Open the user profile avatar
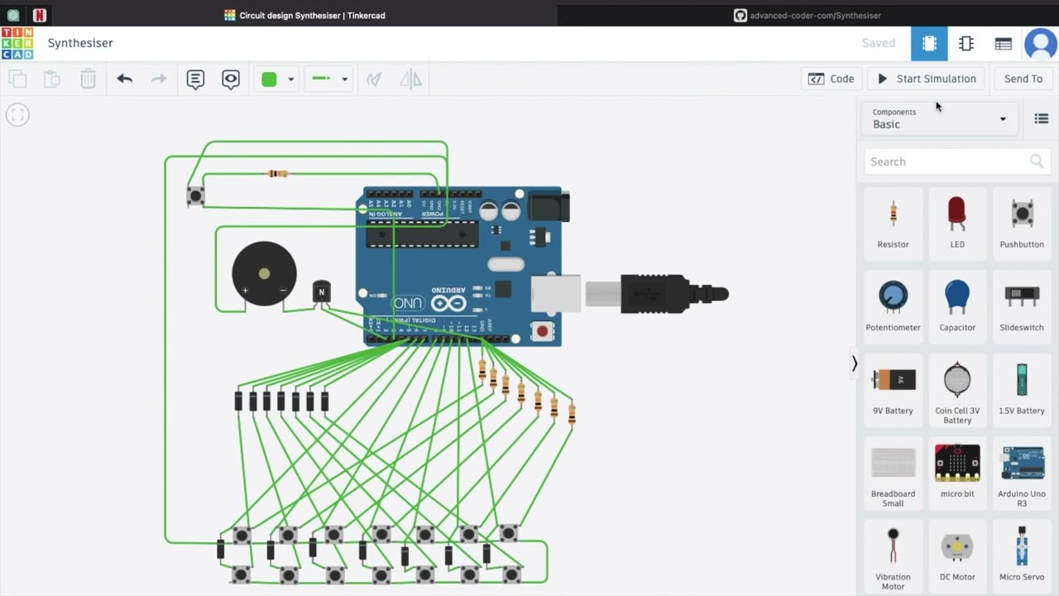The height and width of the screenshot is (596, 1059). pyautogui.click(x=1040, y=43)
